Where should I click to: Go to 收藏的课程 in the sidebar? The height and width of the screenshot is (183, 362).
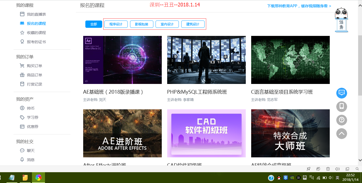36,33
